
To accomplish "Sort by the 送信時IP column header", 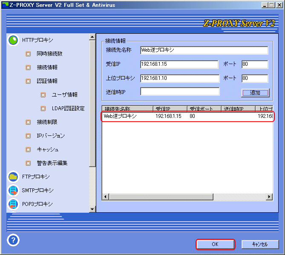I will (x=238, y=109).
